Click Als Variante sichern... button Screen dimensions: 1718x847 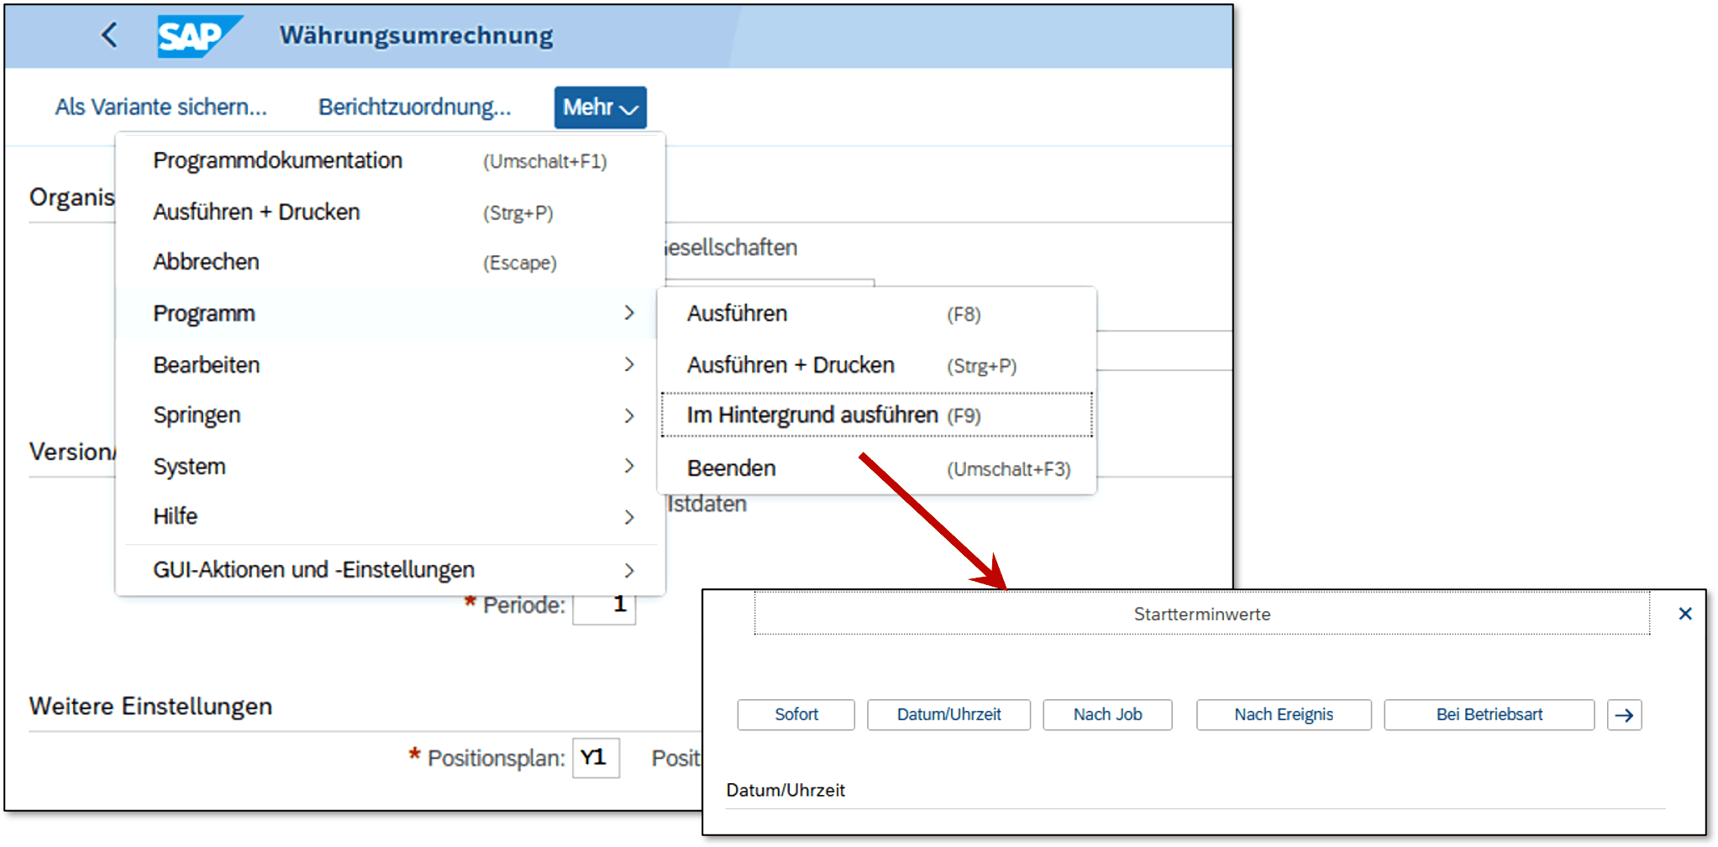point(161,107)
